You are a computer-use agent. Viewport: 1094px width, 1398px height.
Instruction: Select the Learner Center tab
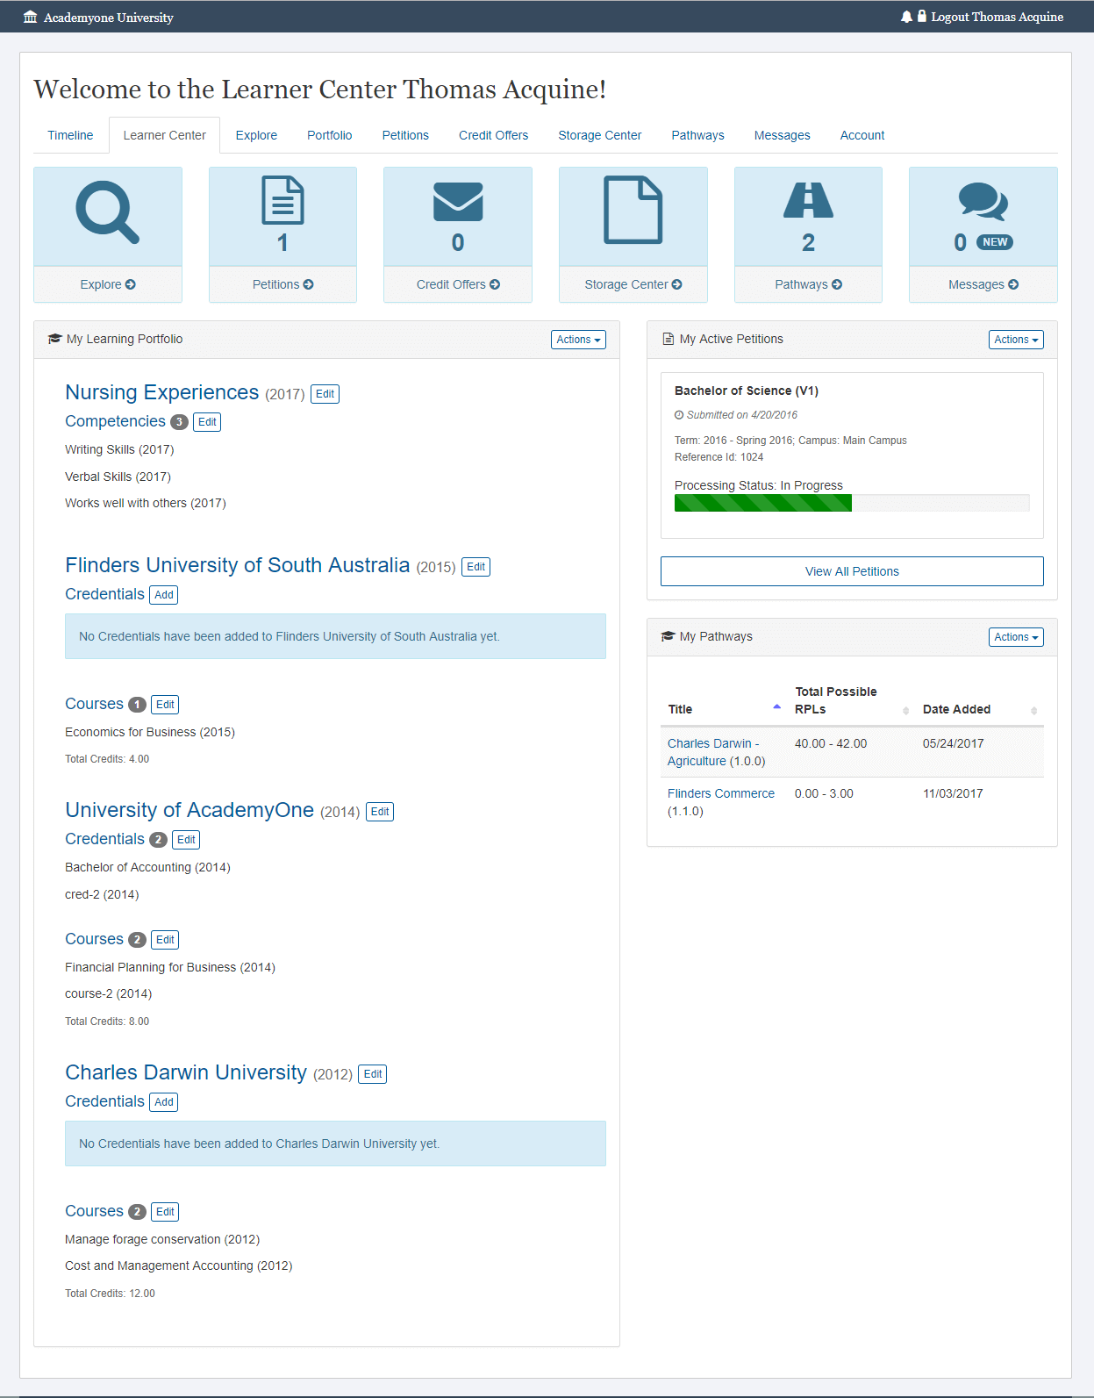164,135
